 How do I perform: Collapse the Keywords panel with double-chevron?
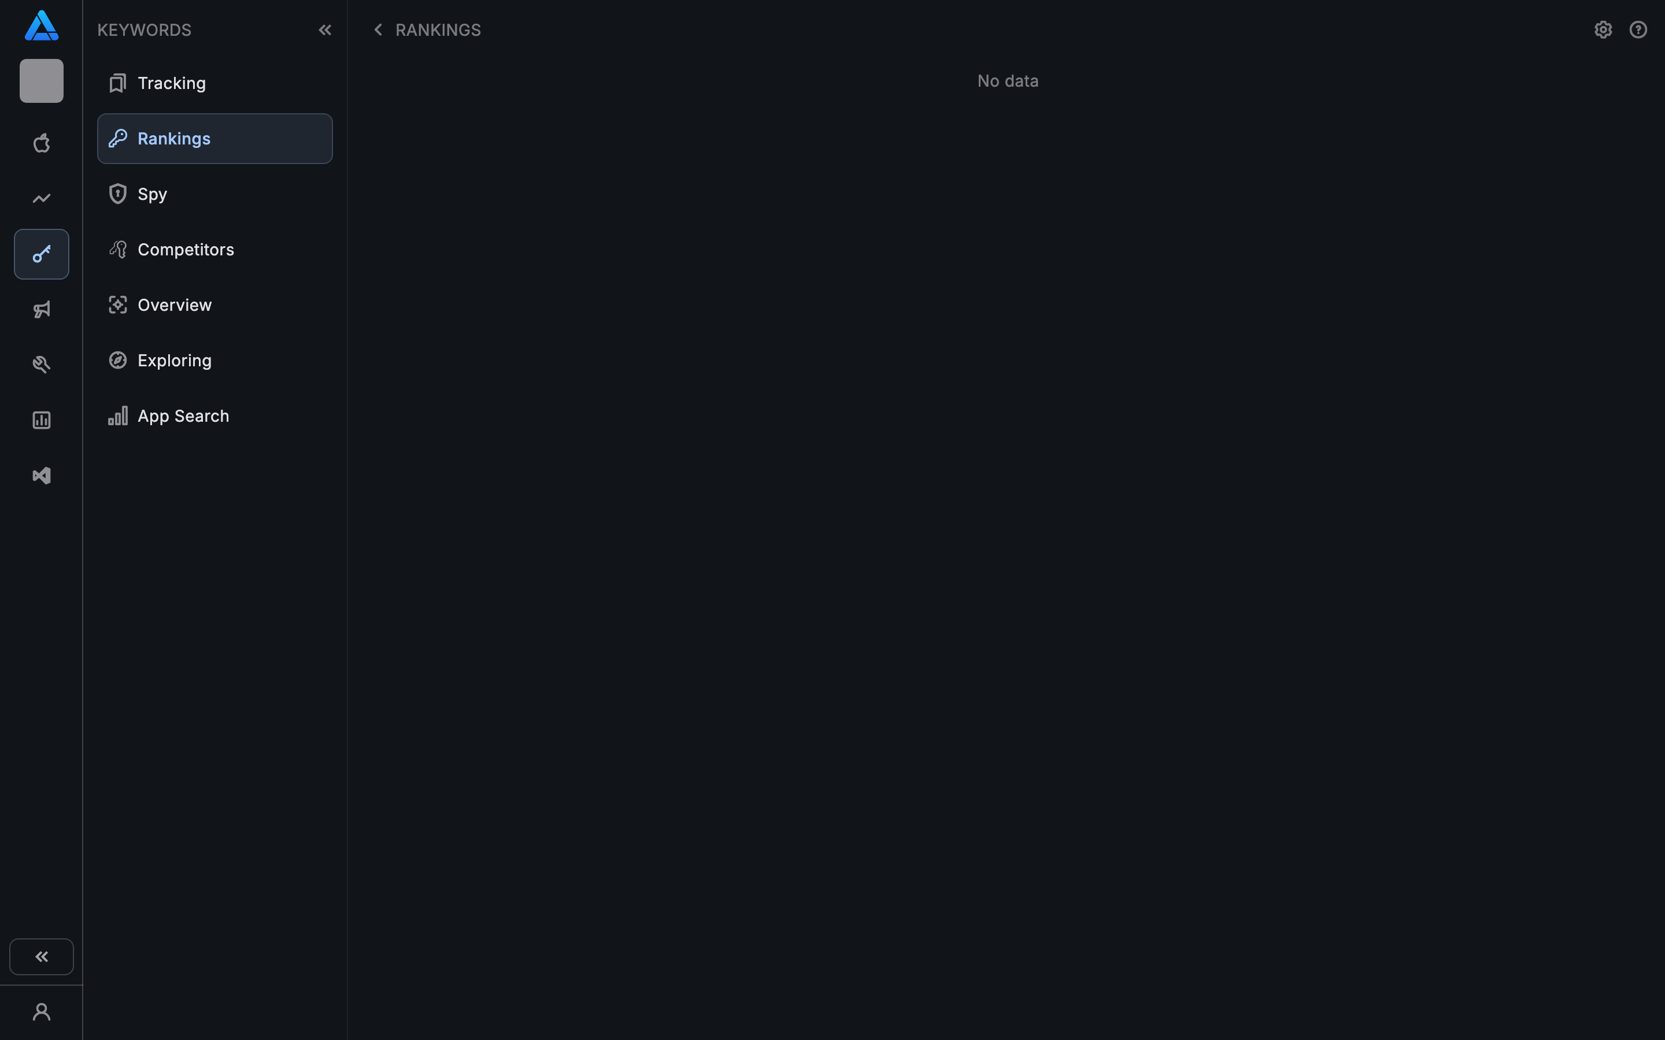pos(325,29)
